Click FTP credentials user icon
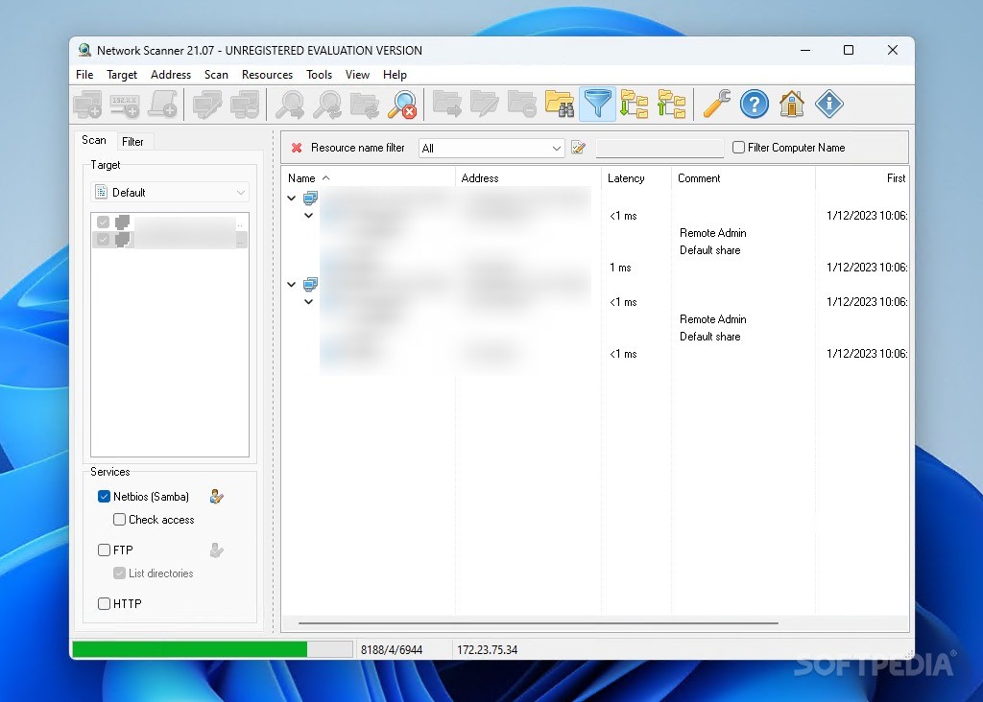Viewport: 983px width, 702px height. [217, 550]
